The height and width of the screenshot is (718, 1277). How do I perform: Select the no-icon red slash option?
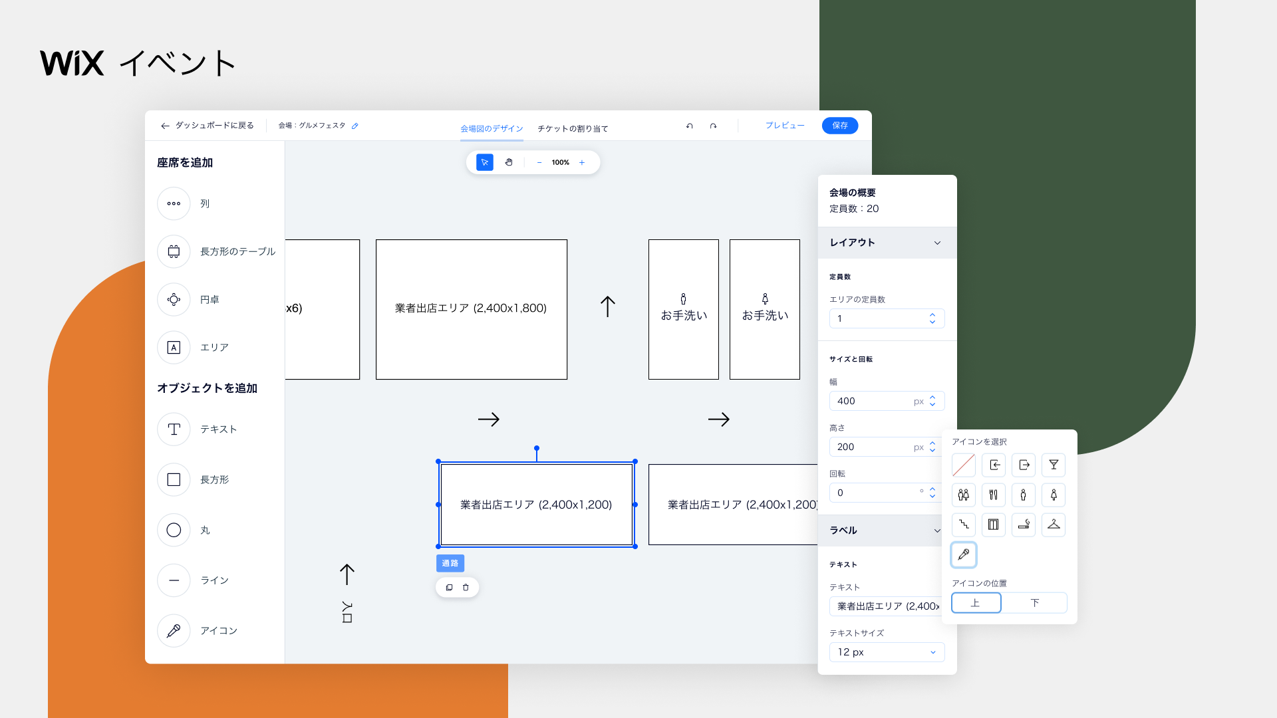(963, 465)
